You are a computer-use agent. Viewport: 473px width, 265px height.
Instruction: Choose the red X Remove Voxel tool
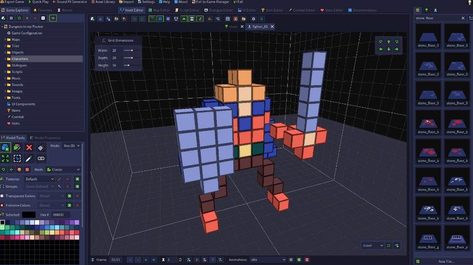click(29, 147)
